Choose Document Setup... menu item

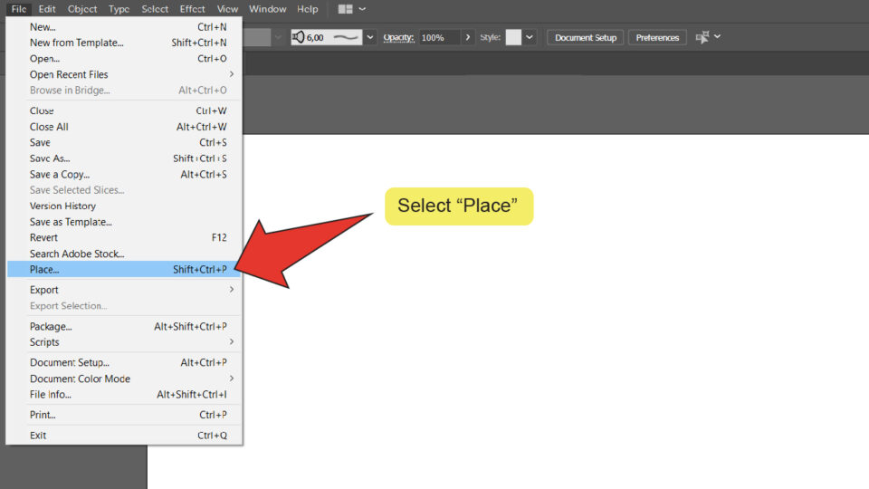(x=125, y=362)
